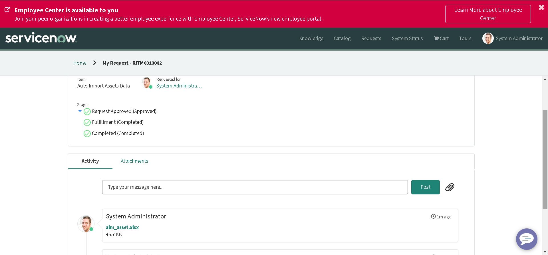The width and height of the screenshot is (548, 255).
Task: Open Learn More about Employee Center
Action: [x=488, y=14]
